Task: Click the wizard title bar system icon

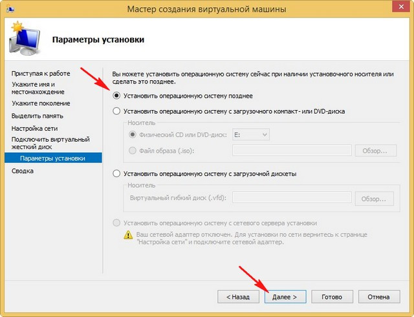Action: click(x=10, y=9)
